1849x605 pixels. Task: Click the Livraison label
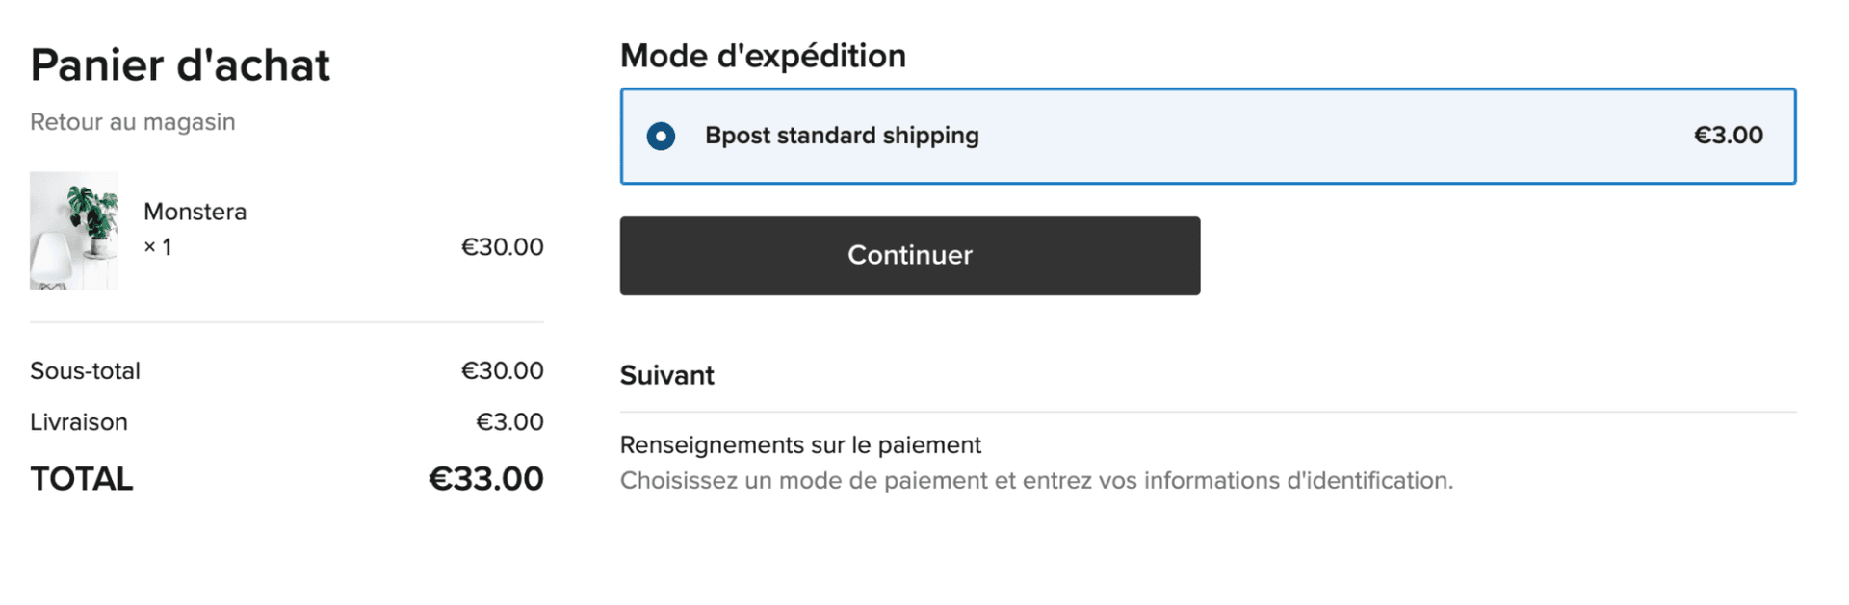(x=78, y=421)
